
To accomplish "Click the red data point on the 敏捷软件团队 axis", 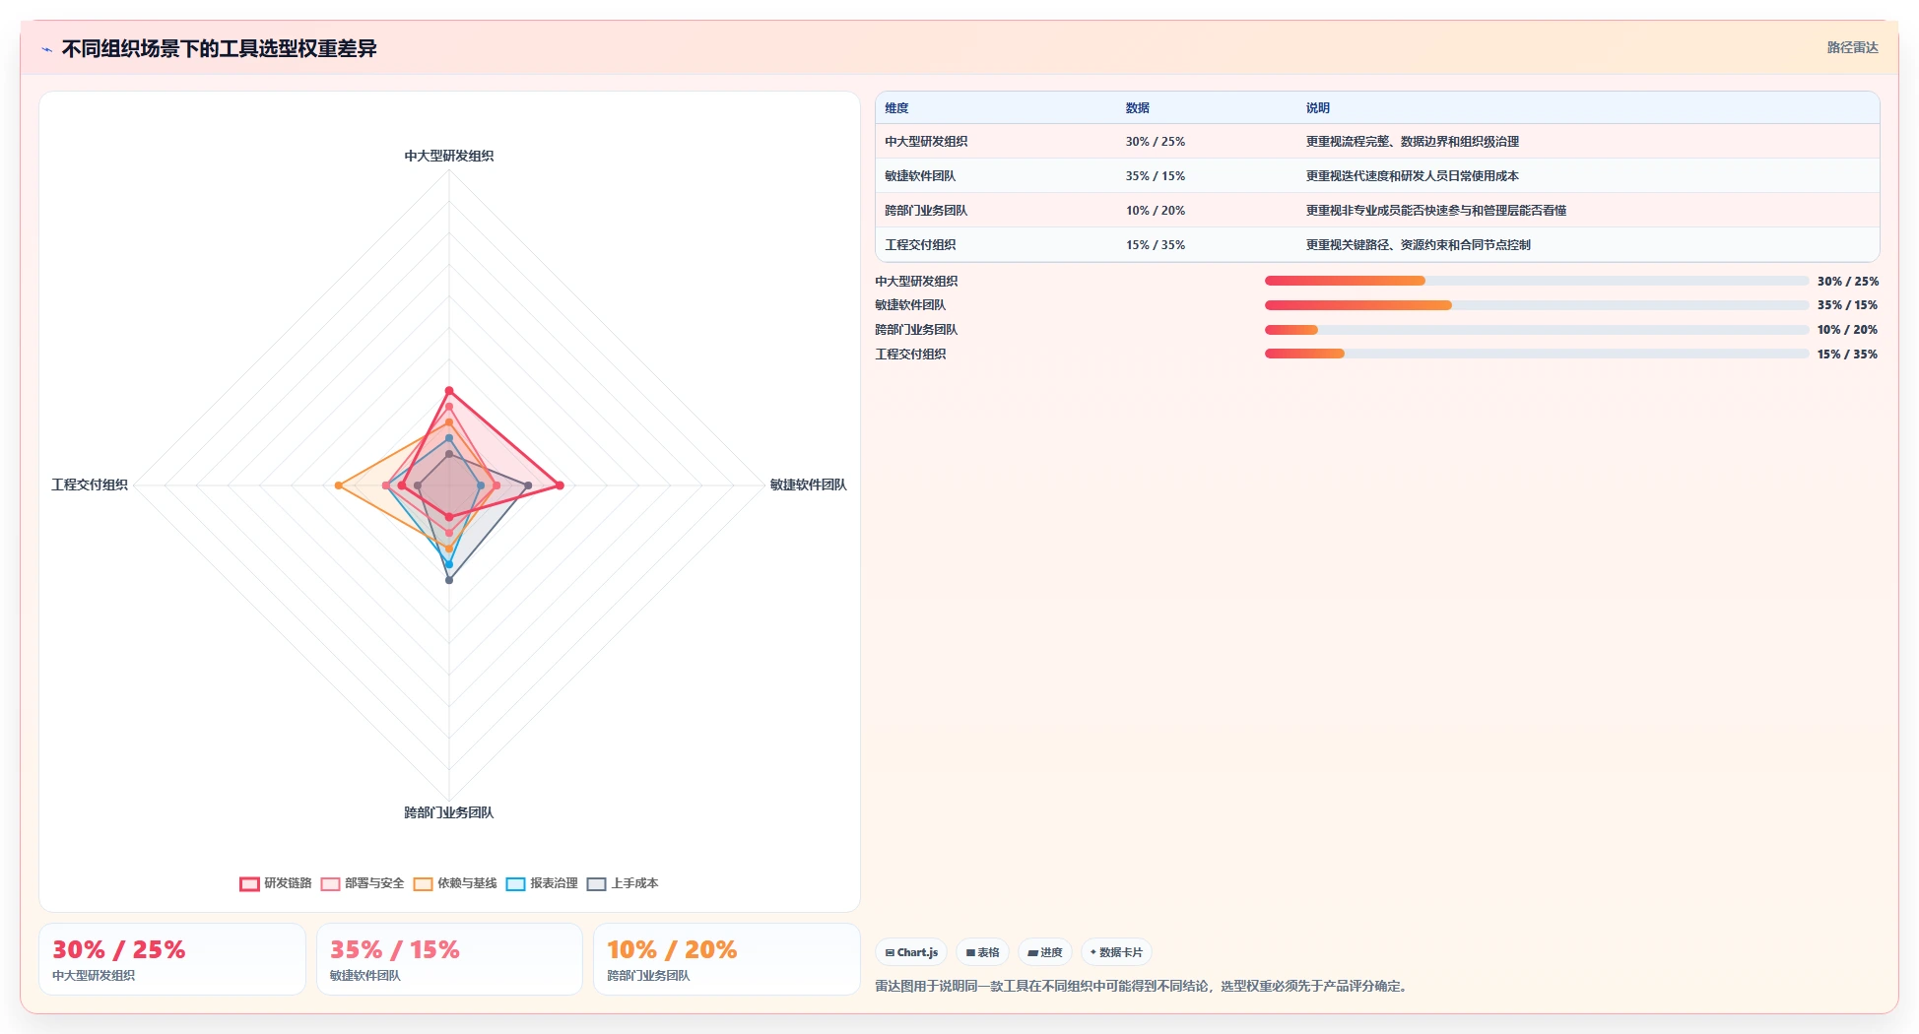I will pos(560,485).
